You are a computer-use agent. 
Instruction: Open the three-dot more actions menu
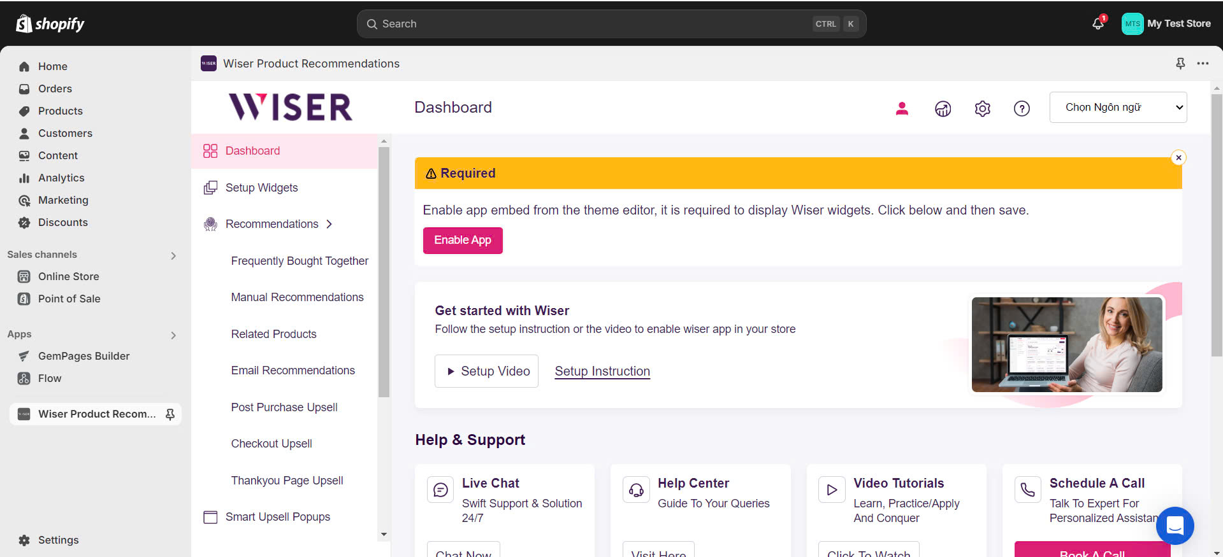[x=1203, y=63]
